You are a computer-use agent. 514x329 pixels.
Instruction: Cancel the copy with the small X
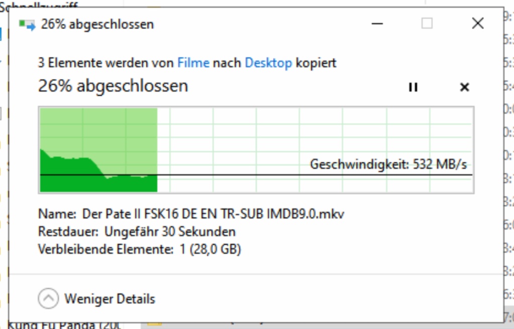464,87
